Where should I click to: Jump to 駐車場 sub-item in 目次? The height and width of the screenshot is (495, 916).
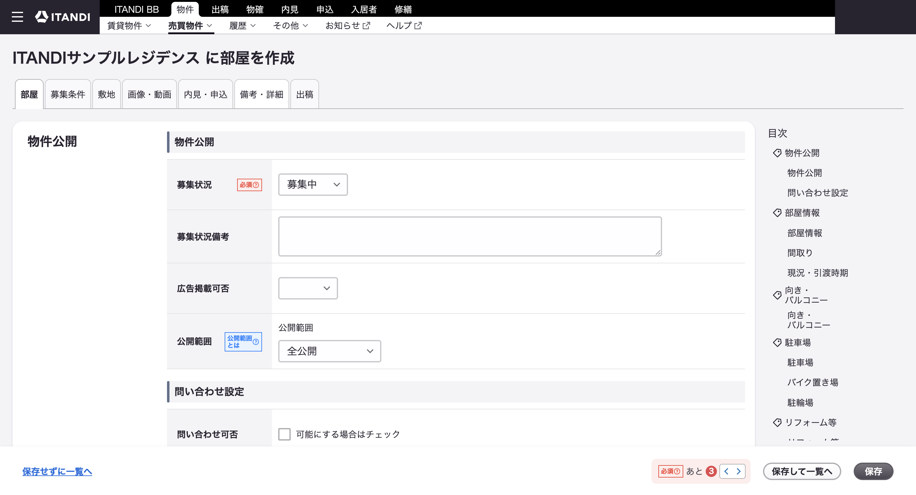(x=800, y=362)
